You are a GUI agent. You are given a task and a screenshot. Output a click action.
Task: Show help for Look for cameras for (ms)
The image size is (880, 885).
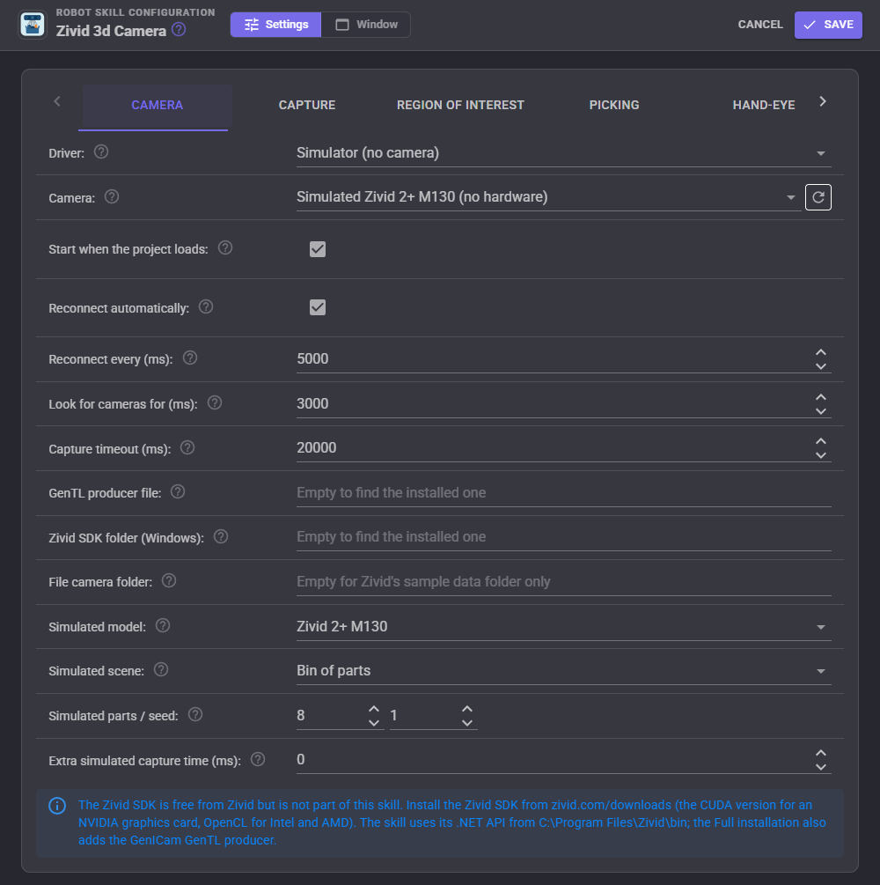(x=215, y=403)
